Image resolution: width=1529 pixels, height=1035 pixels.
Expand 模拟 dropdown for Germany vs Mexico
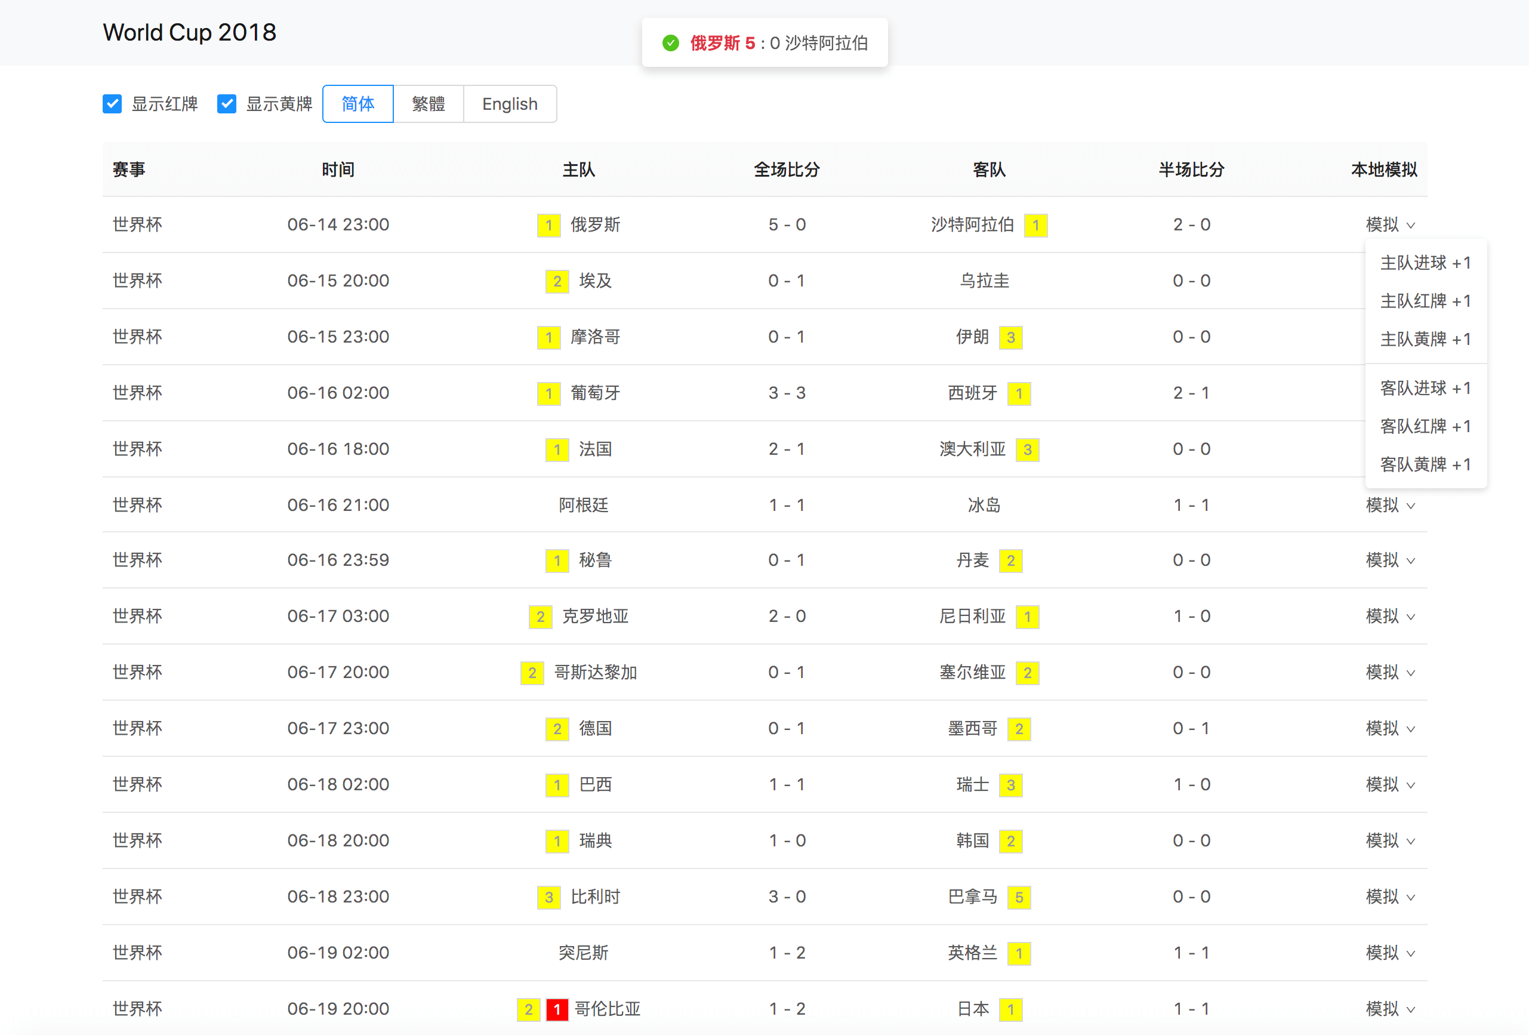pos(1389,728)
